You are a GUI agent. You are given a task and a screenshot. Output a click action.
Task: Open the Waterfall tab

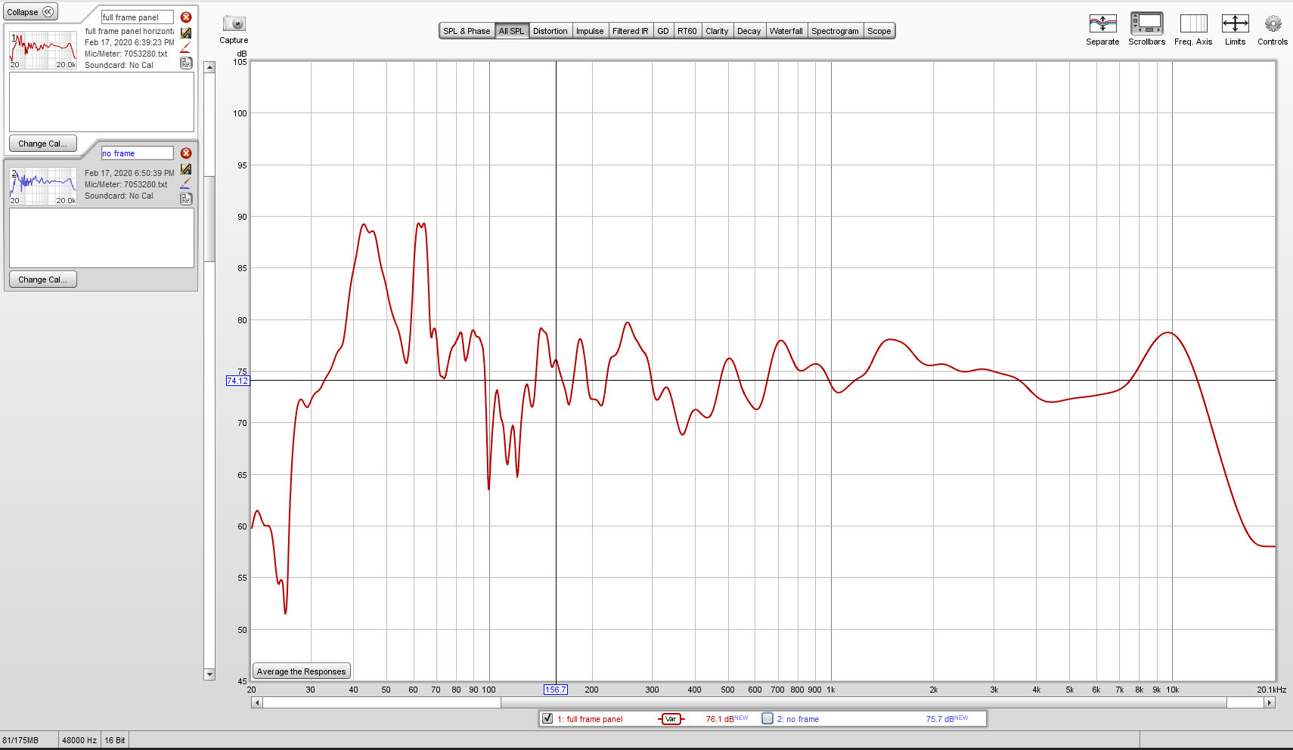pyautogui.click(x=786, y=31)
